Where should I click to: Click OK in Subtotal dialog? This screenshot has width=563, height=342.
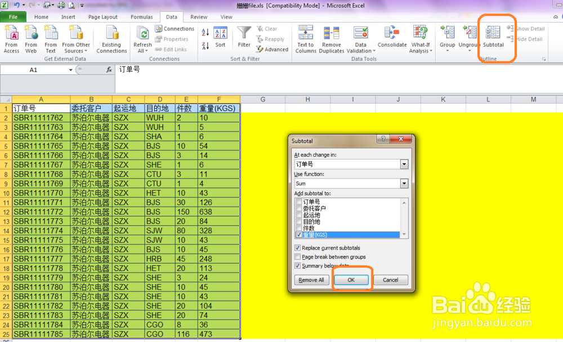pyautogui.click(x=351, y=280)
